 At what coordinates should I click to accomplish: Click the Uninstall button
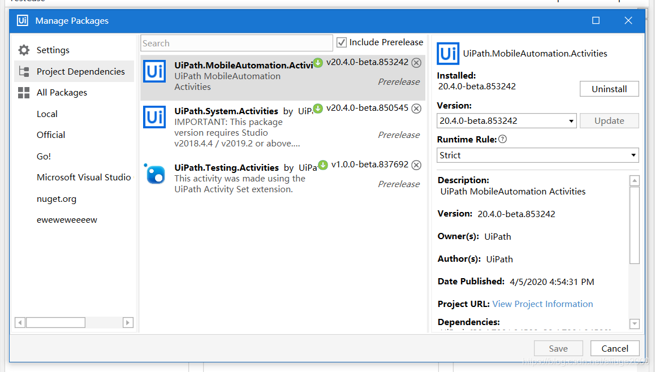pos(609,89)
